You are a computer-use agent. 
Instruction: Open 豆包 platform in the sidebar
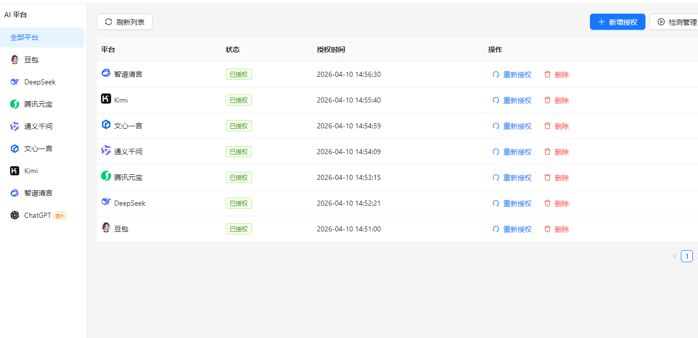click(x=42, y=60)
